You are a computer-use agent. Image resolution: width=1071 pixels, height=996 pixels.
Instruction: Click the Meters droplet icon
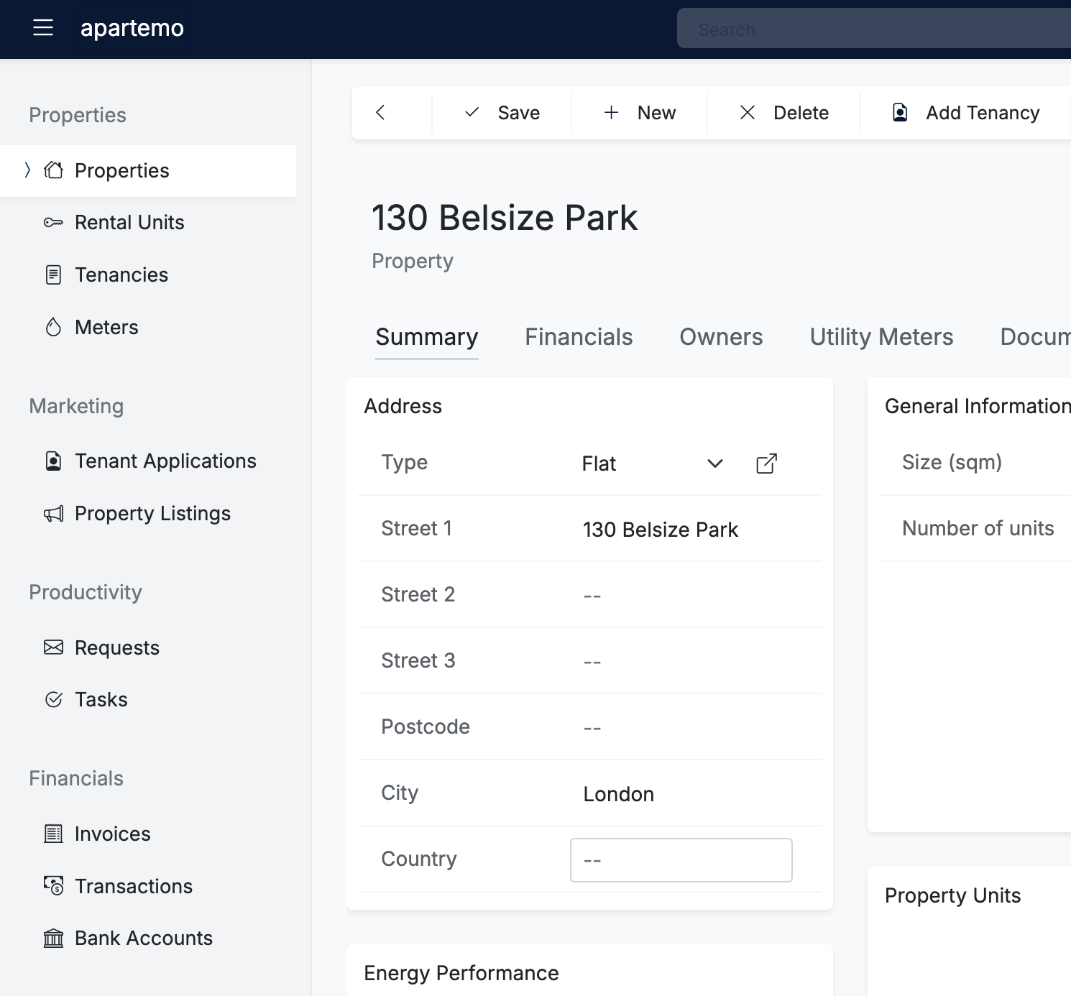[x=54, y=327]
